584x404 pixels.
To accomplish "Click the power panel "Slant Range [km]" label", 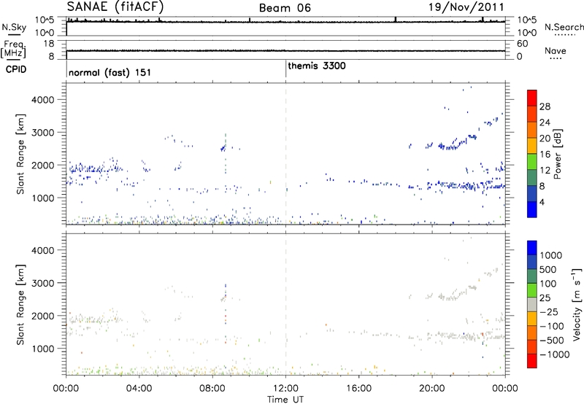I will [20, 154].
